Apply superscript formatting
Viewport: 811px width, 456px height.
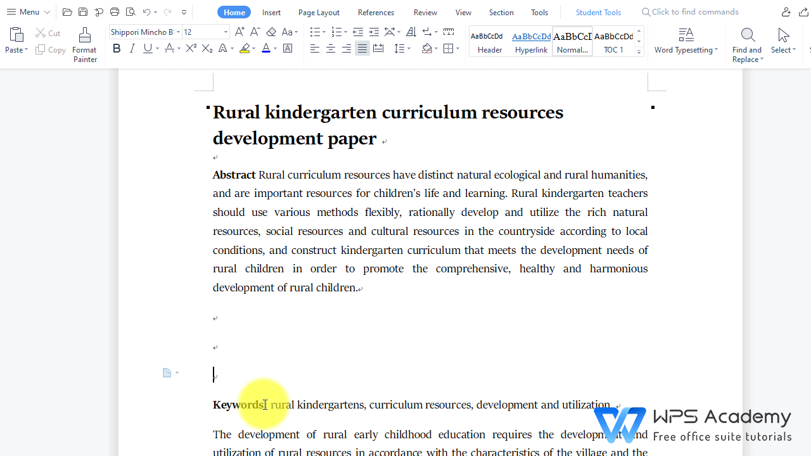pos(191,49)
